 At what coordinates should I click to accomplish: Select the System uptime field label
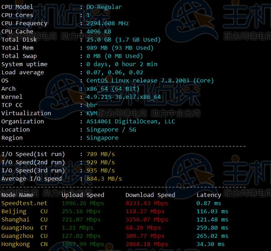(24, 64)
